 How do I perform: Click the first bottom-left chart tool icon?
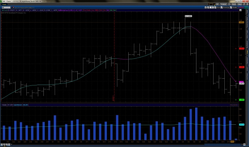click(x=2, y=145)
